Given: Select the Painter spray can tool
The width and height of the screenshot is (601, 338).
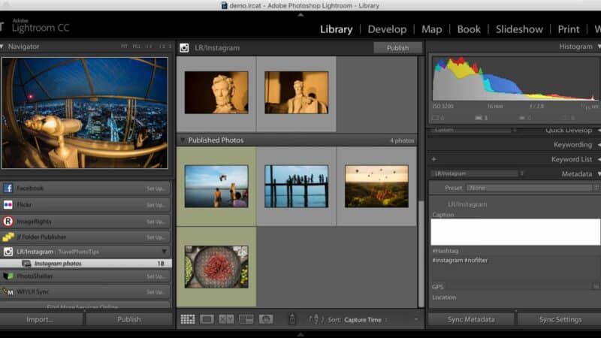Looking at the screenshot, I should (x=292, y=318).
